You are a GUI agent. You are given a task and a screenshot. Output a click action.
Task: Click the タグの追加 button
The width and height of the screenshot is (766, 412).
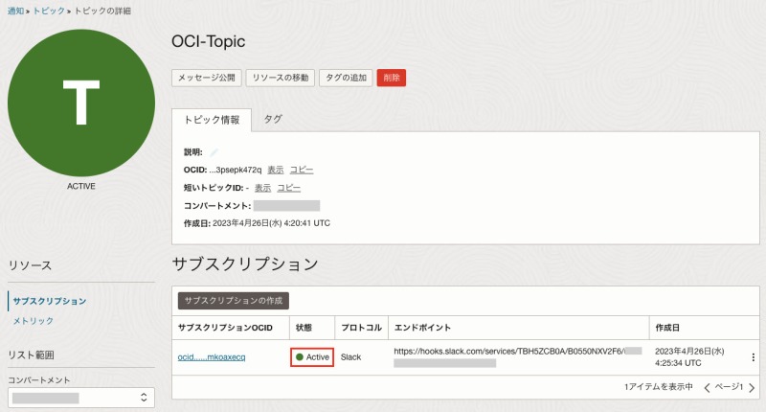coord(346,78)
